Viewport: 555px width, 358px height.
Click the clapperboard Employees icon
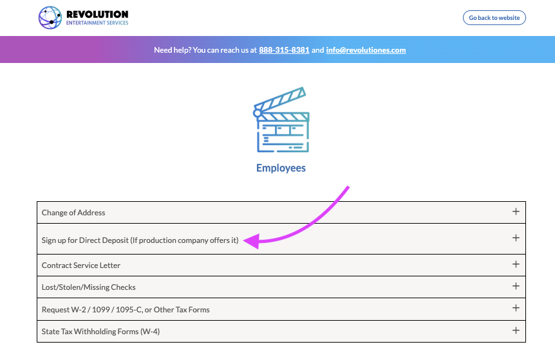(281, 120)
